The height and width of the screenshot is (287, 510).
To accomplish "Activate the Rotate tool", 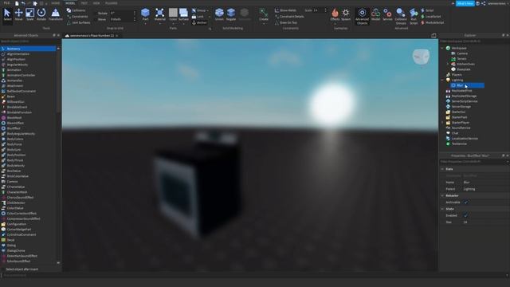I will [41, 14].
